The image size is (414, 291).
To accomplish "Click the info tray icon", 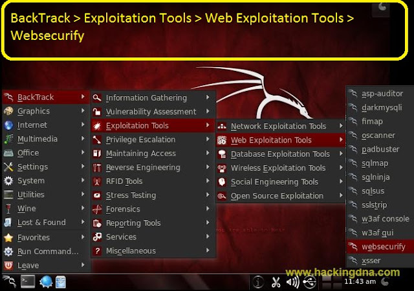I will point(258,283).
